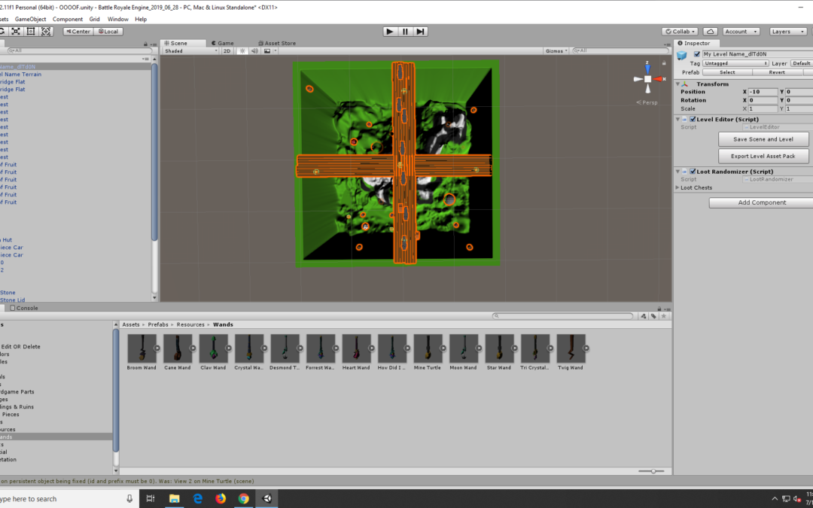Click the Transform component axes icon
813x508 pixels.
click(x=685, y=84)
